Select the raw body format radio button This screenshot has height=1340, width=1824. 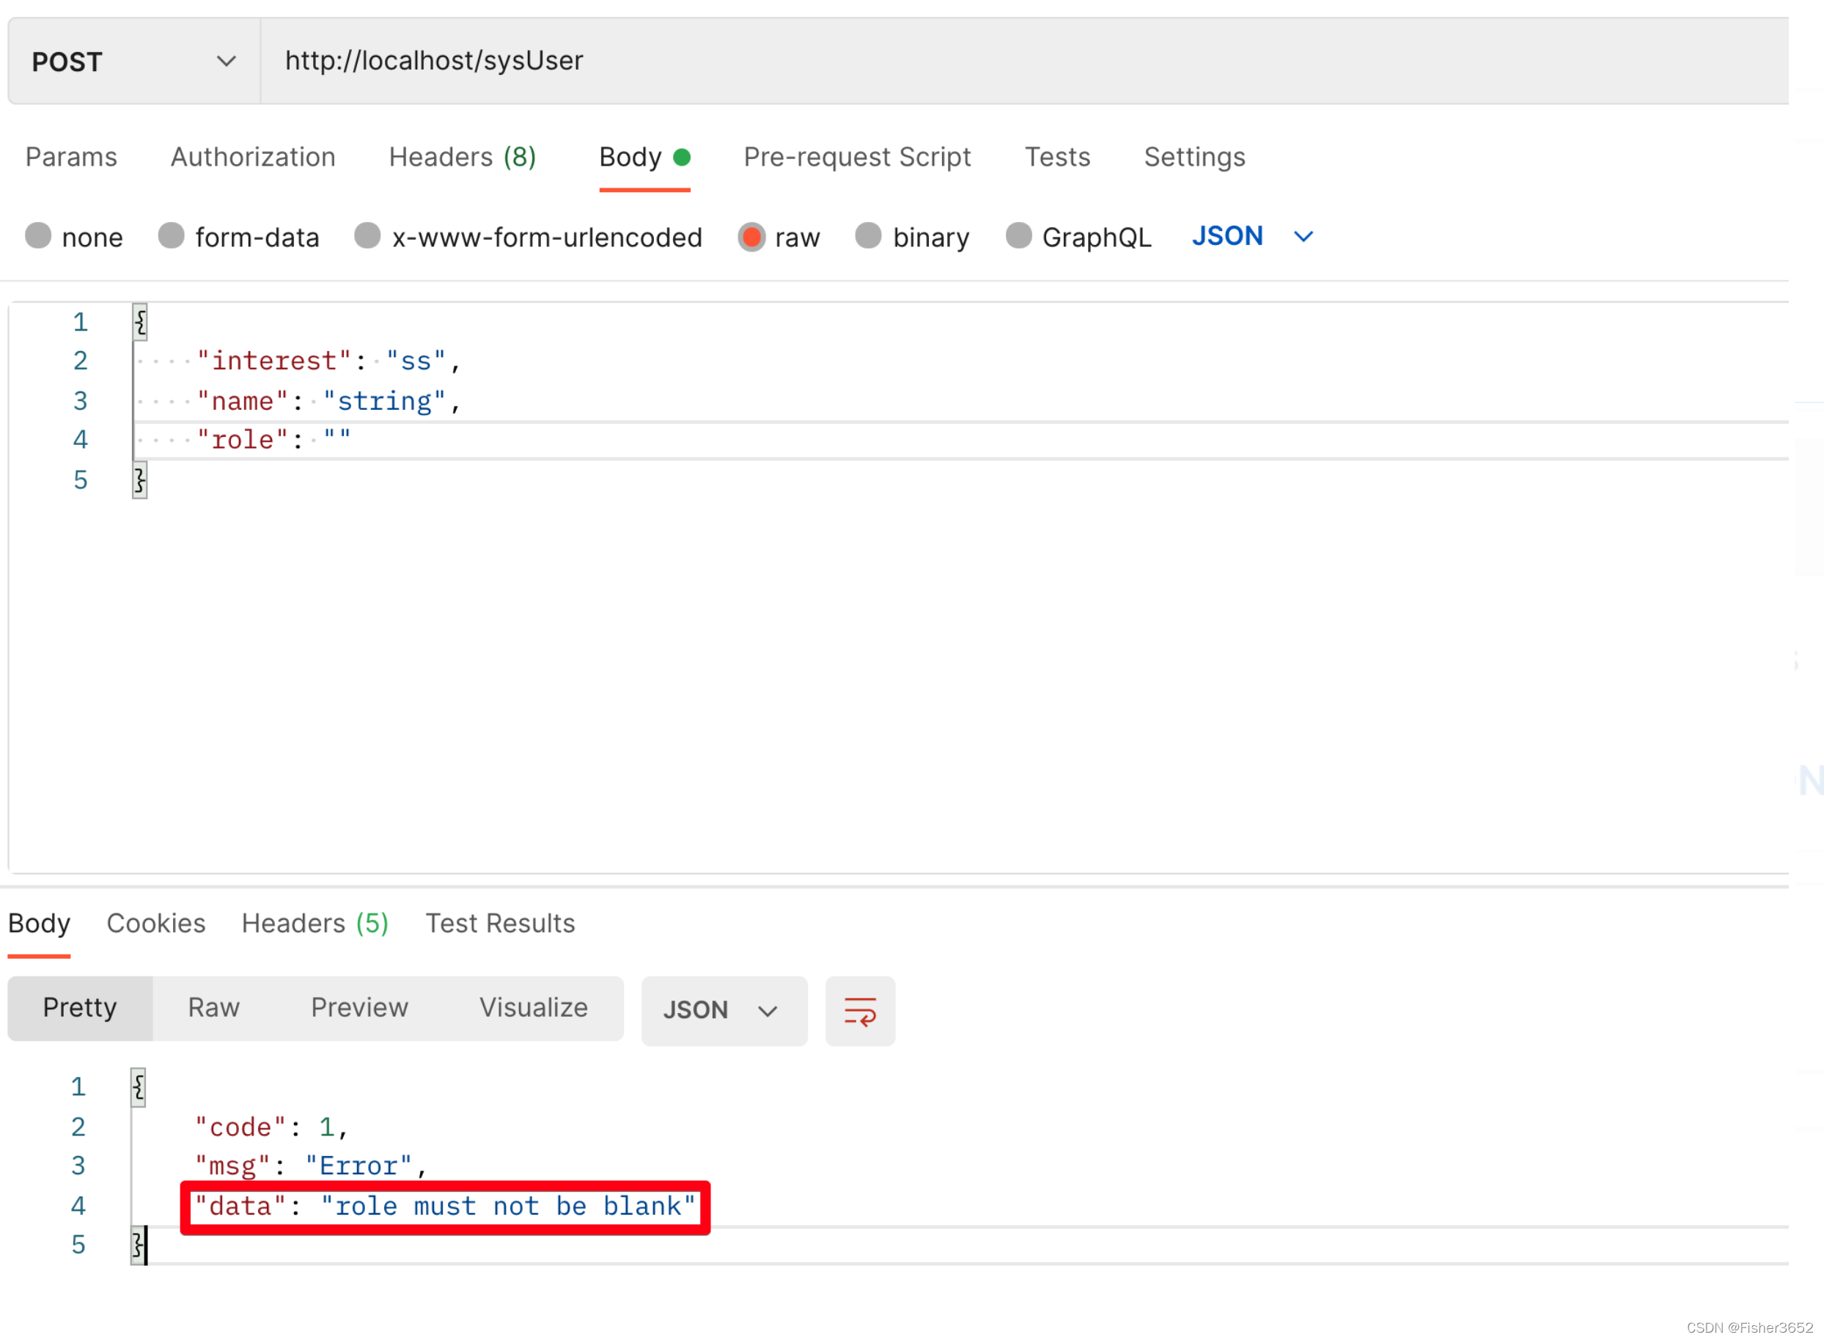click(x=751, y=237)
